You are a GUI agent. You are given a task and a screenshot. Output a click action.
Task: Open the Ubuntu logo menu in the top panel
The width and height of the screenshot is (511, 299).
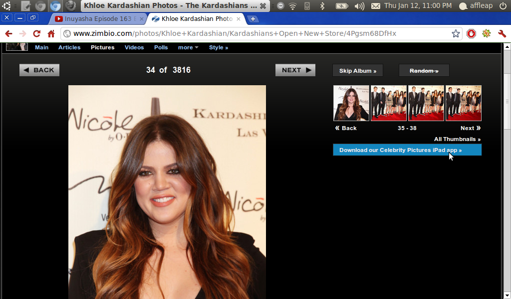click(x=6, y=5)
